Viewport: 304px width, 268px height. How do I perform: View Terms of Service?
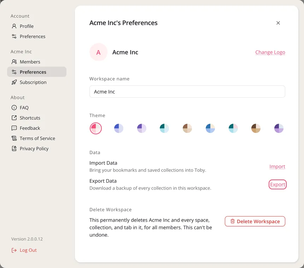click(37, 138)
